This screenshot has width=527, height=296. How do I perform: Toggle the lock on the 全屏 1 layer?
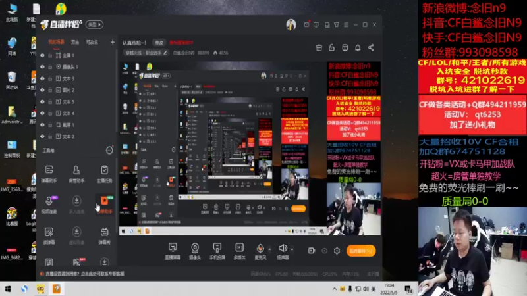pos(50,55)
